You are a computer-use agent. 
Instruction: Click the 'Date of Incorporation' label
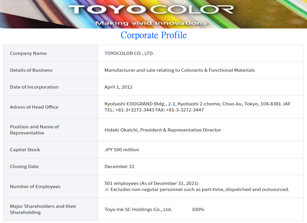pyautogui.click(x=34, y=87)
